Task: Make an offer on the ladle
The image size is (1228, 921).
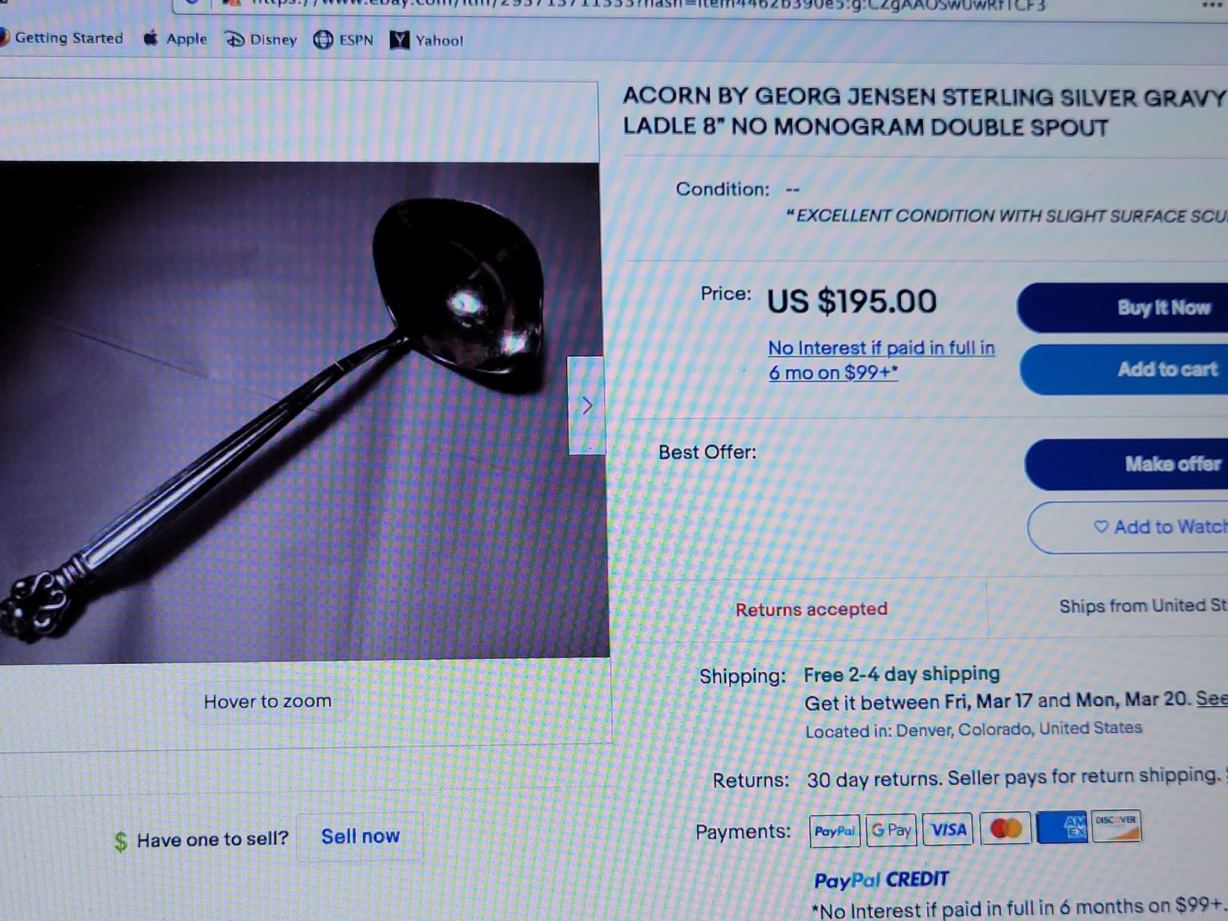Action: tap(1128, 464)
